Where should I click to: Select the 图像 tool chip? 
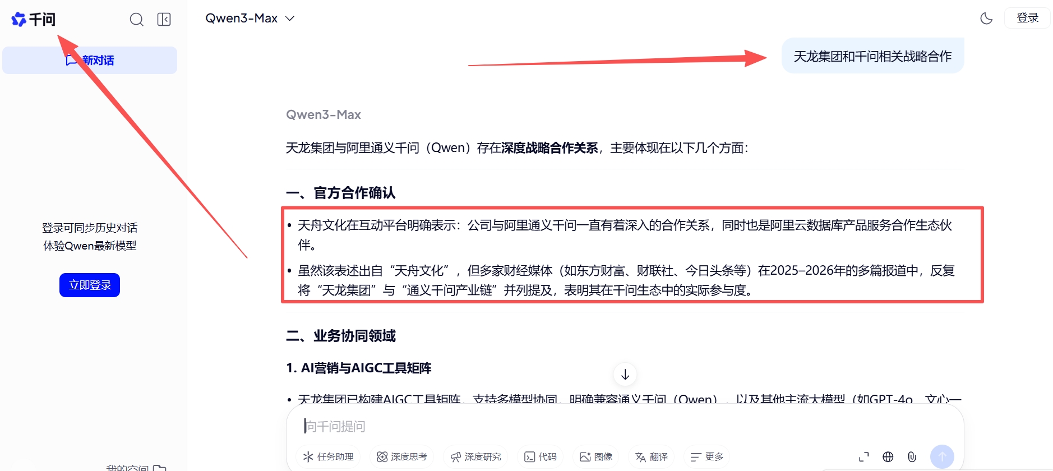[596, 457]
